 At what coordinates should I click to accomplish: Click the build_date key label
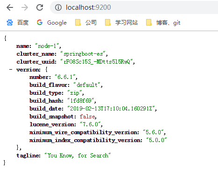click(x=46, y=109)
